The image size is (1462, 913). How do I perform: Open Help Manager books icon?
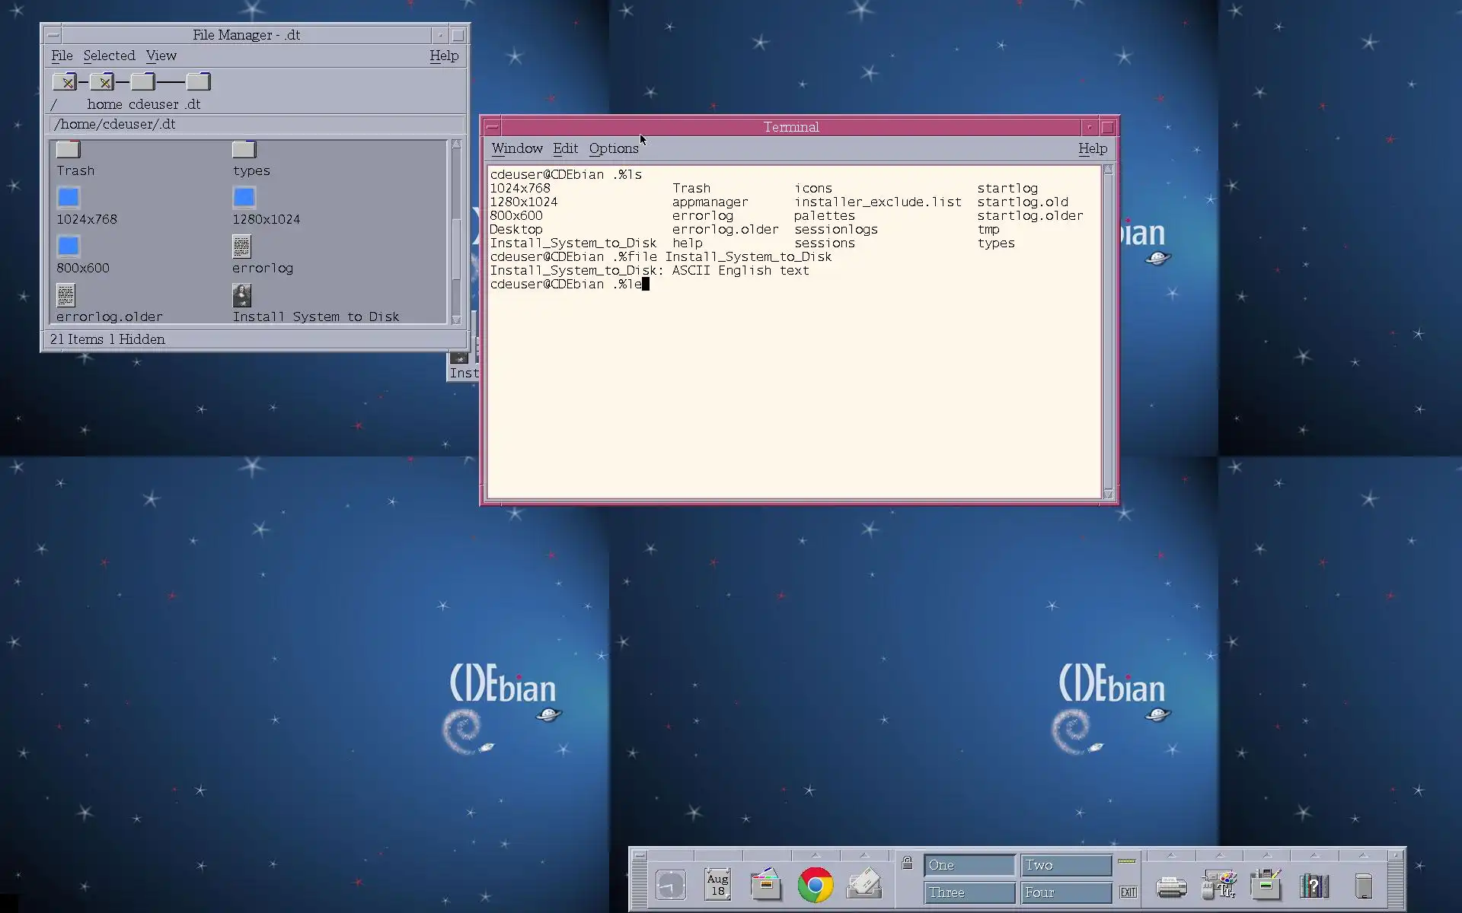pyautogui.click(x=1314, y=886)
